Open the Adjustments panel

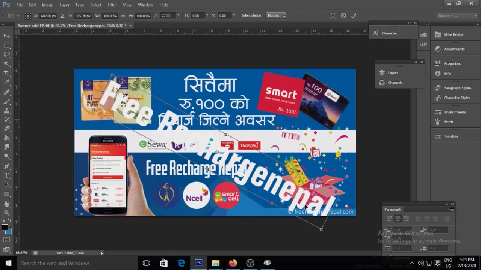(454, 49)
